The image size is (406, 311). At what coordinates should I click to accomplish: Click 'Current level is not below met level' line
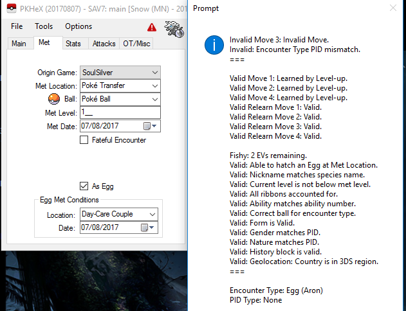tap(300, 184)
